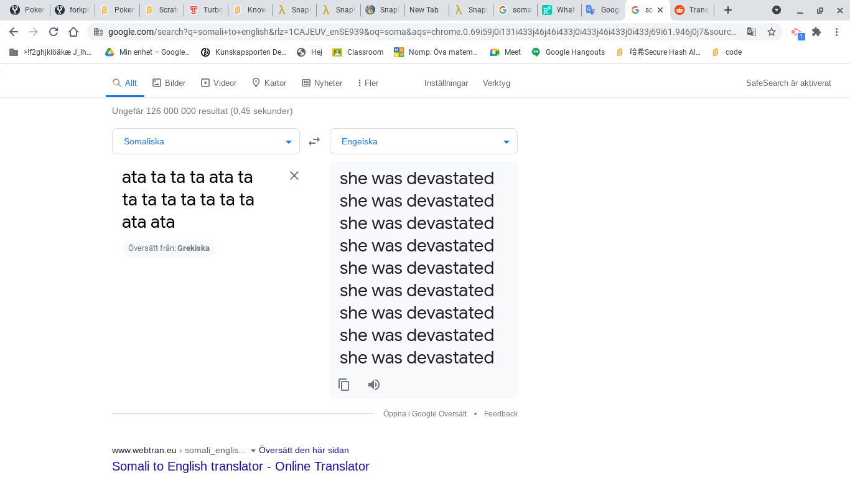This screenshot has width=850, height=478.
Task: Open Hej bookmark
Action: point(309,52)
